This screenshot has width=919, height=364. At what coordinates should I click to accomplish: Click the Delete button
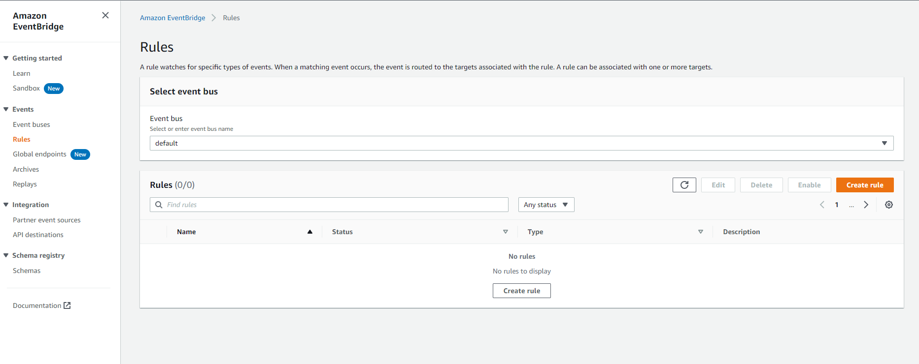761,185
